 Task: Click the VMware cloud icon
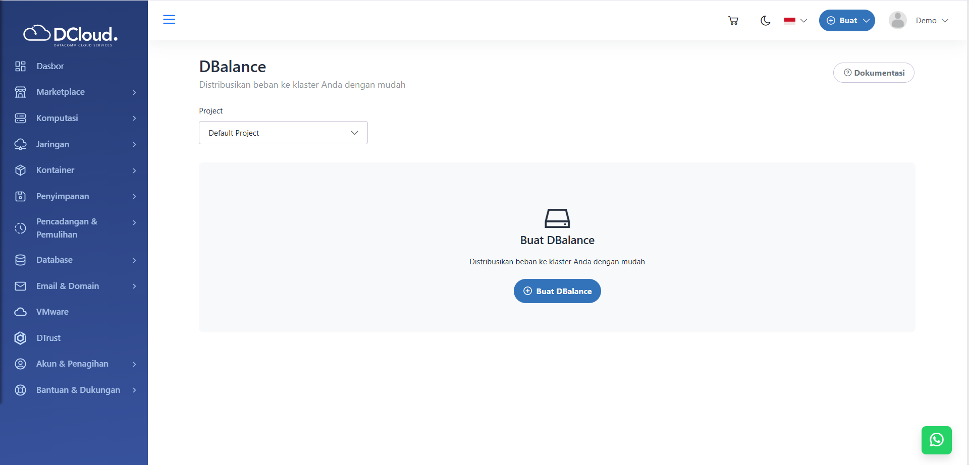20,312
